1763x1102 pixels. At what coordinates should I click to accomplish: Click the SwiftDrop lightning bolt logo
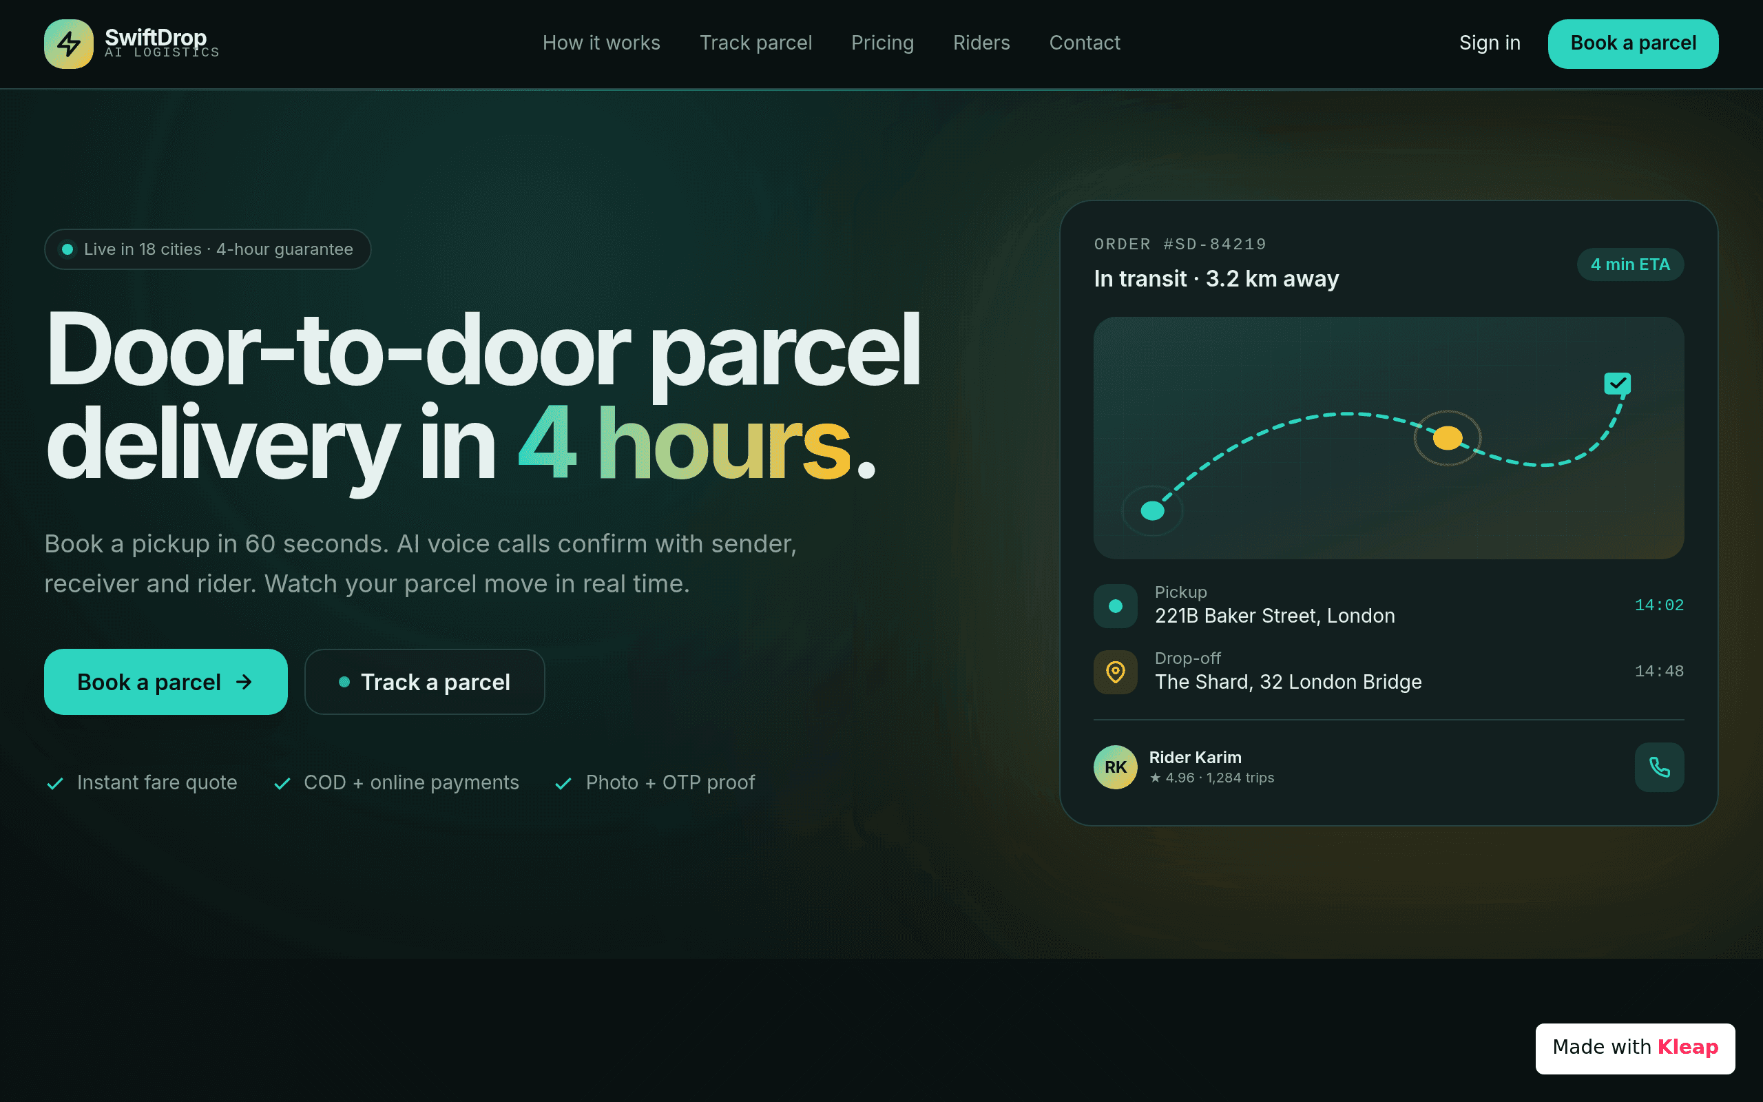[68, 43]
